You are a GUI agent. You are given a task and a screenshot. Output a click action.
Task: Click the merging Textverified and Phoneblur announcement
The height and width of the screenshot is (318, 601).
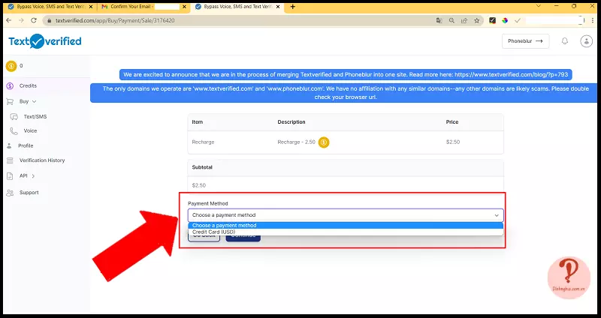coord(346,74)
